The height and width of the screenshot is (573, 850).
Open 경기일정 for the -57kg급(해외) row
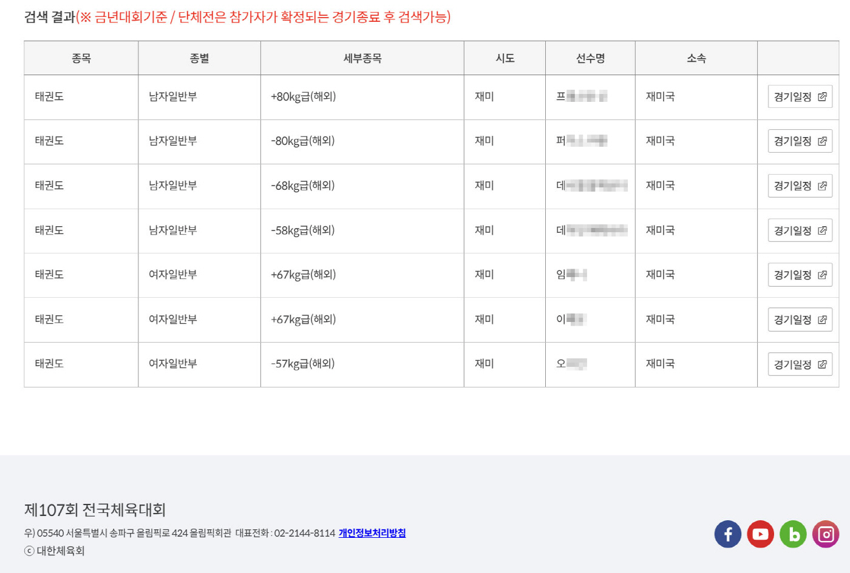pos(800,364)
